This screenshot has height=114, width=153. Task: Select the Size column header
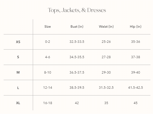point(48,27)
